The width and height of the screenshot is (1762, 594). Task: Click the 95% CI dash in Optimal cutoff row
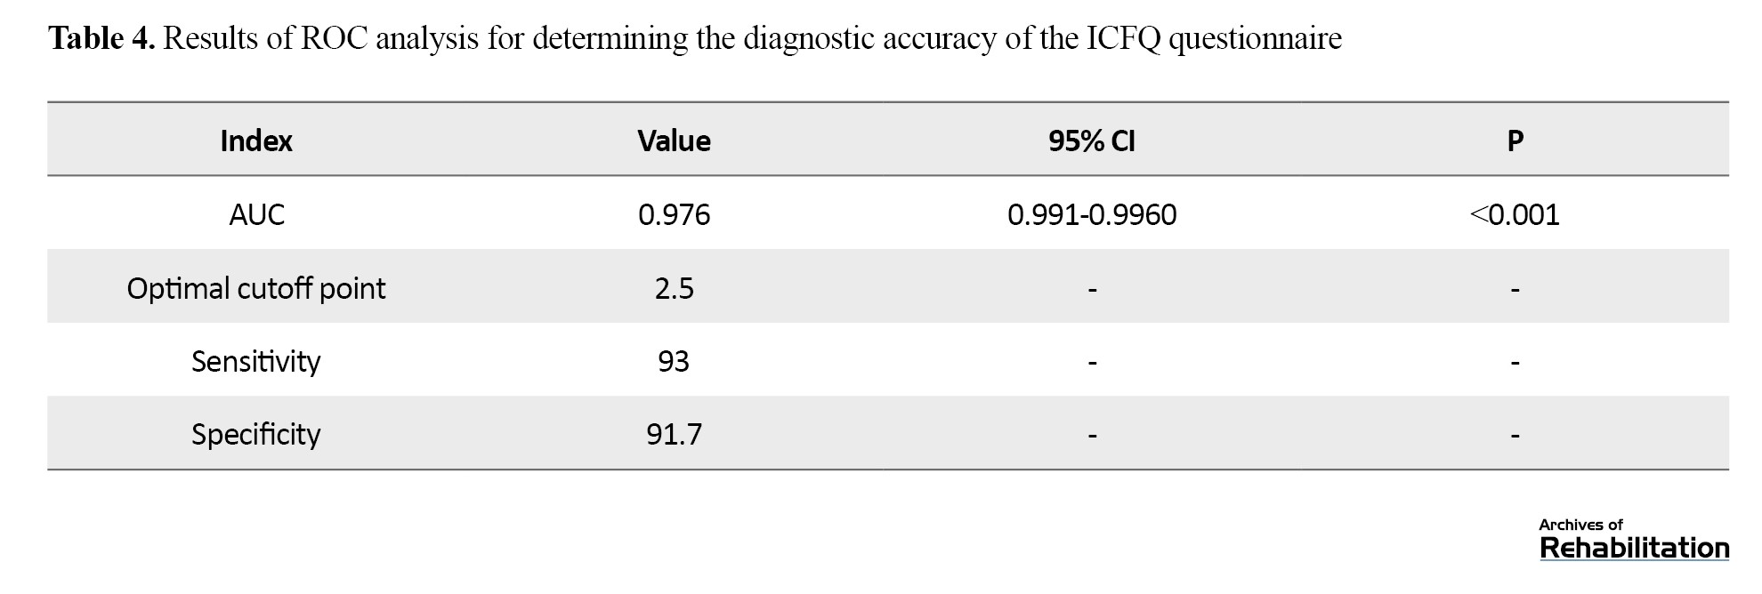pyautogui.click(x=1092, y=290)
